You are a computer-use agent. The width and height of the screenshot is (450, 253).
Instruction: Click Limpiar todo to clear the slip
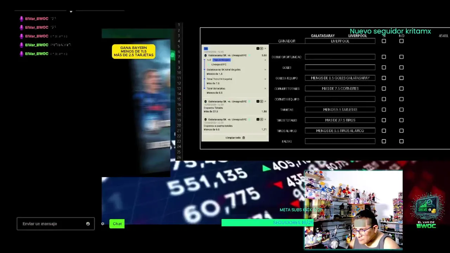click(235, 138)
